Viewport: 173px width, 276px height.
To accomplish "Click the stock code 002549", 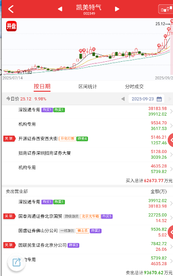I will 89,13.
